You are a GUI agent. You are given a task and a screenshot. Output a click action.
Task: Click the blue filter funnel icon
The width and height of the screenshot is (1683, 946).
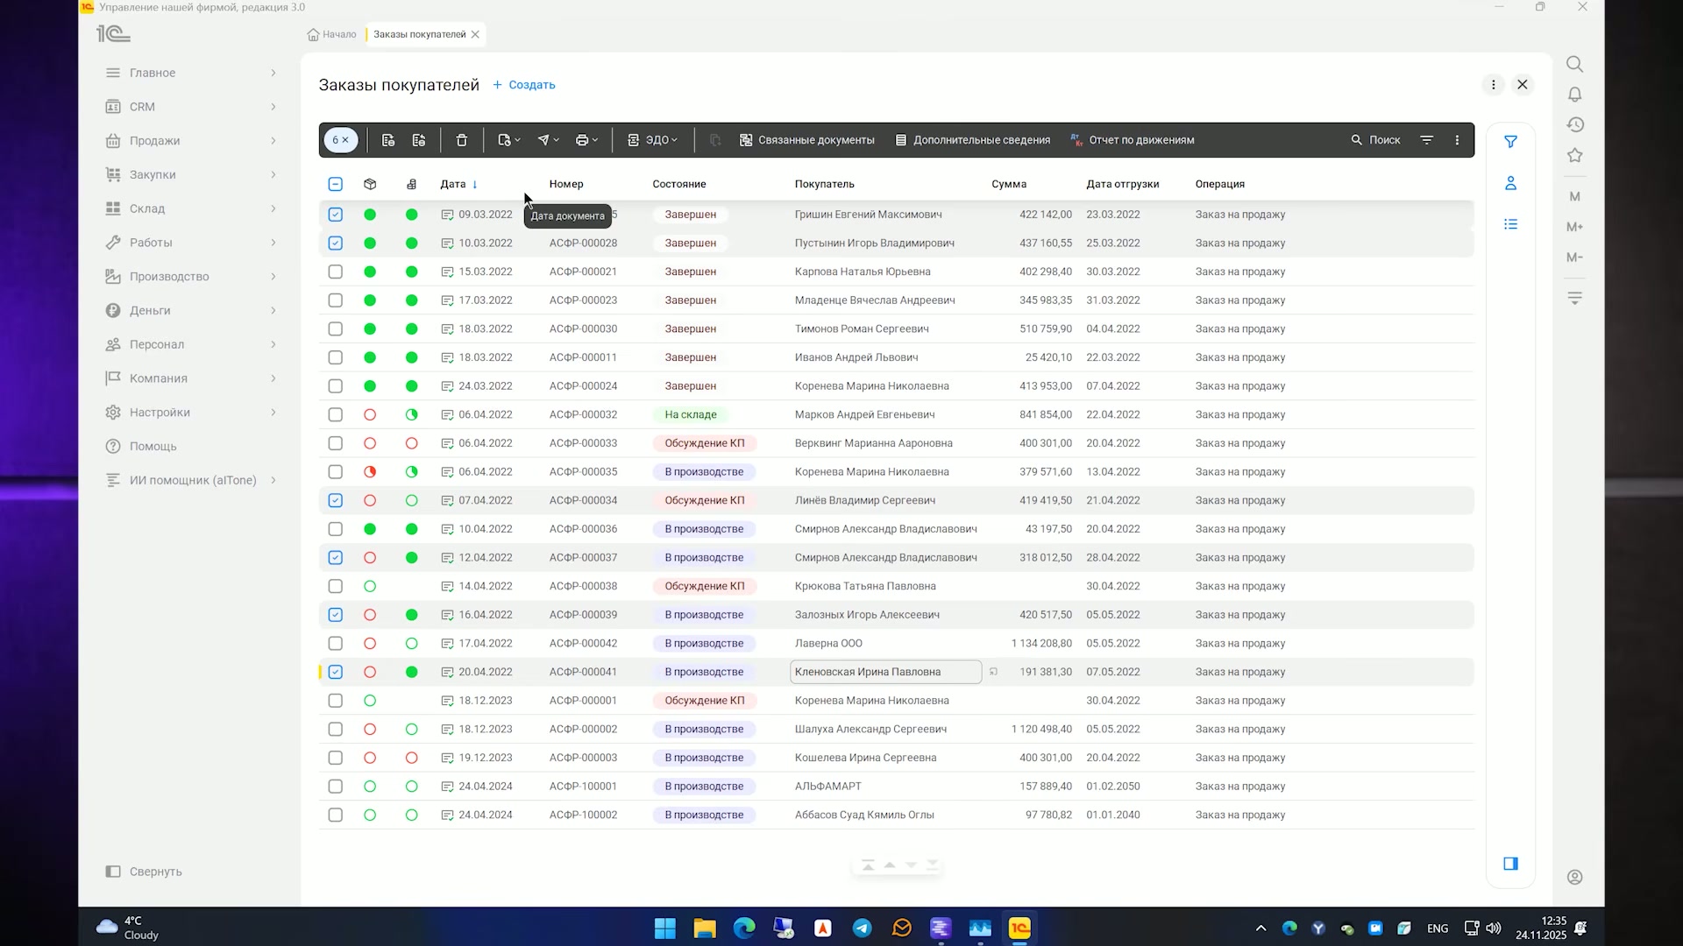point(1510,142)
